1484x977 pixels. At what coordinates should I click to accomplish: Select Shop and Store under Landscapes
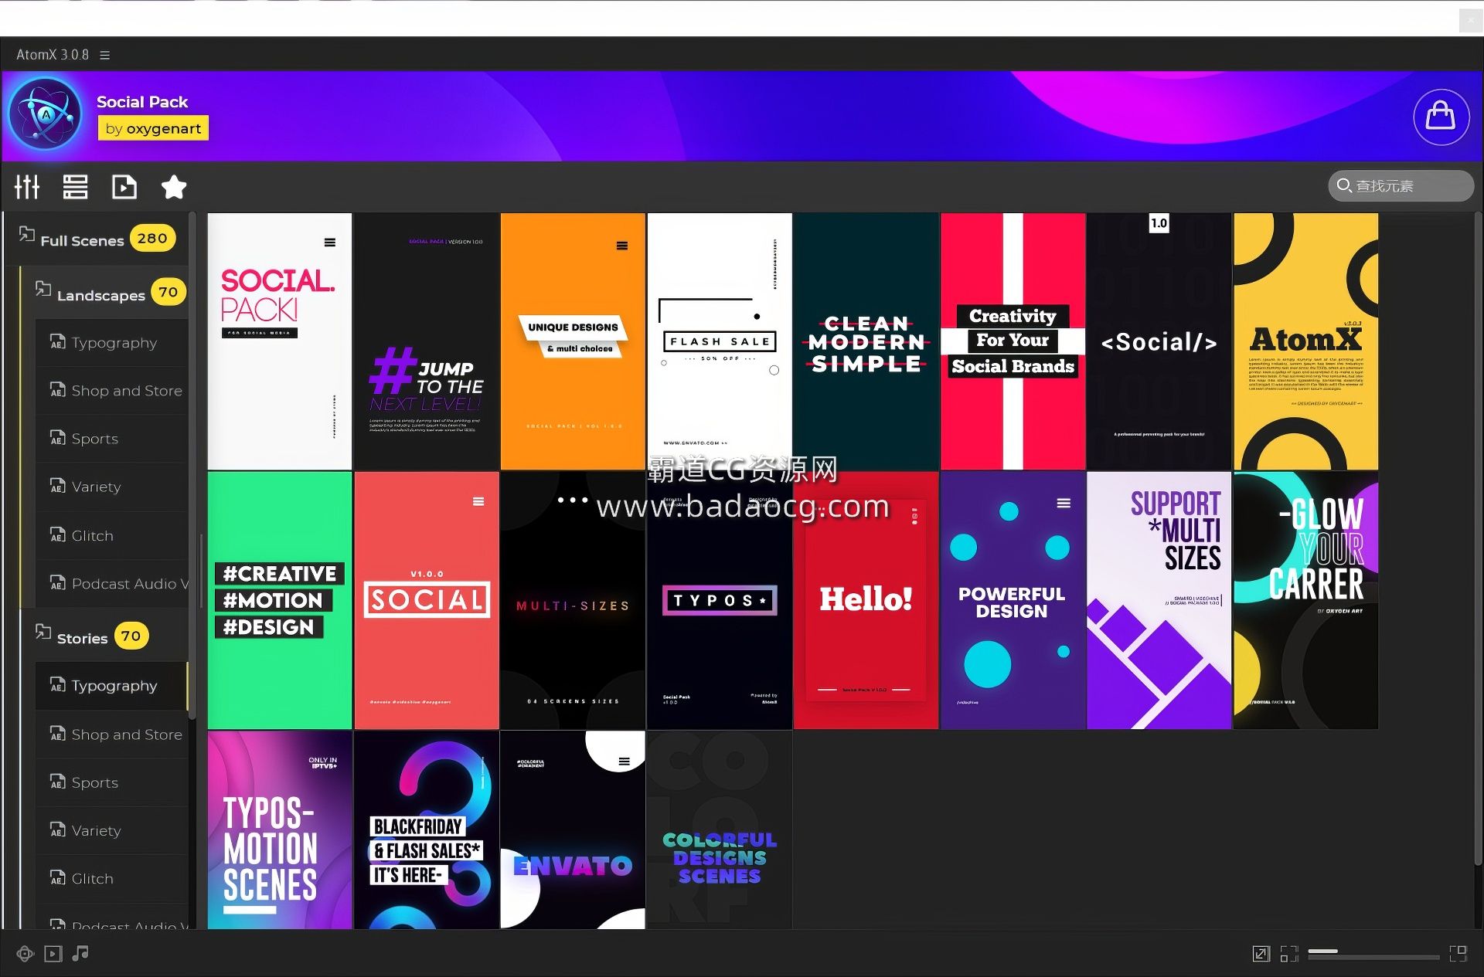111,391
